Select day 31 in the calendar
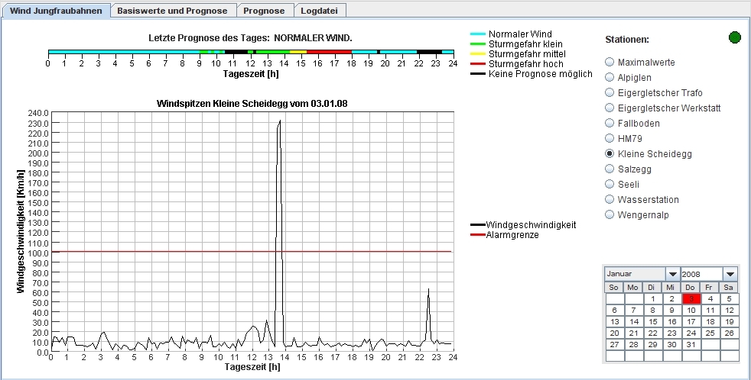 click(x=691, y=345)
